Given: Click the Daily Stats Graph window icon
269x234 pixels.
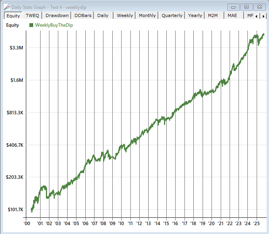Looking at the screenshot, I should (x=7, y=7).
